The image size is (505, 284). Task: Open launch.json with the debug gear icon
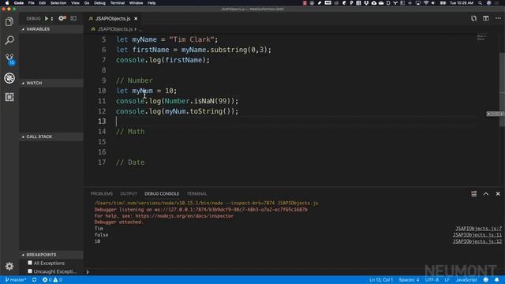[62, 19]
